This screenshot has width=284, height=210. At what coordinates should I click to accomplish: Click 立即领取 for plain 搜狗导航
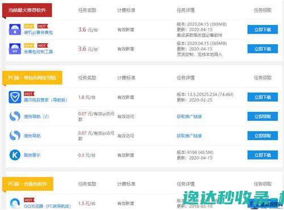(x=262, y=136)
